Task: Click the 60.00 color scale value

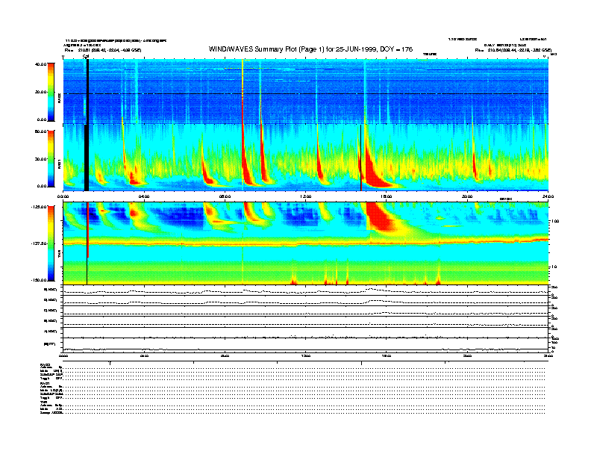Action: pyautogui.click(x=40, y=131)
